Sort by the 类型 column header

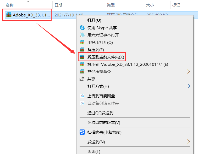[x=111, y=5]
